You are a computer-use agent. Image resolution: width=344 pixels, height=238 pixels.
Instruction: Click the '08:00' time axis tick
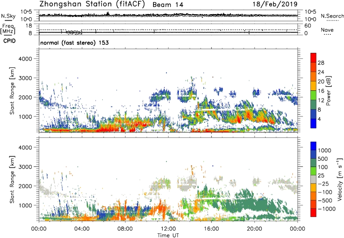(125, 229)
